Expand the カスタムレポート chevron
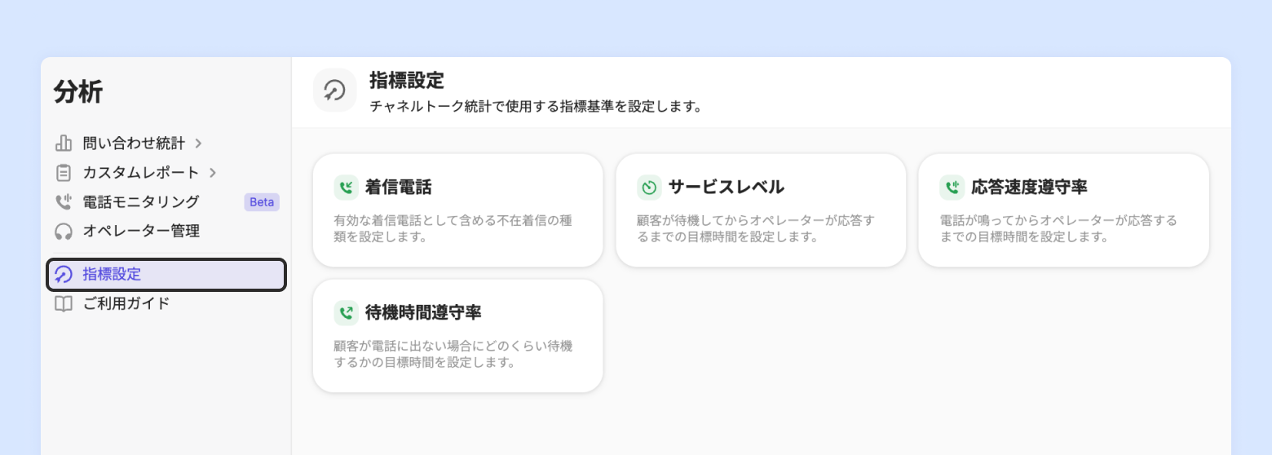The height and width of the screenshot is (455, 1272). click(213, 173)
